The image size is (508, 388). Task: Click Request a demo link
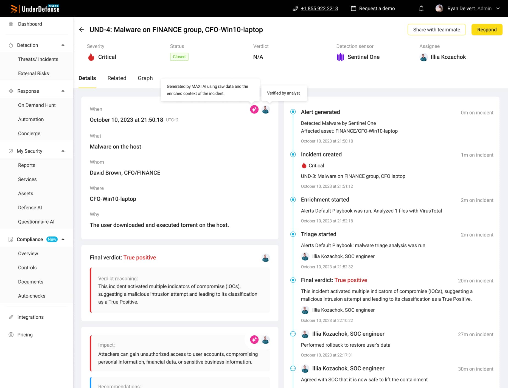(377, 8)
